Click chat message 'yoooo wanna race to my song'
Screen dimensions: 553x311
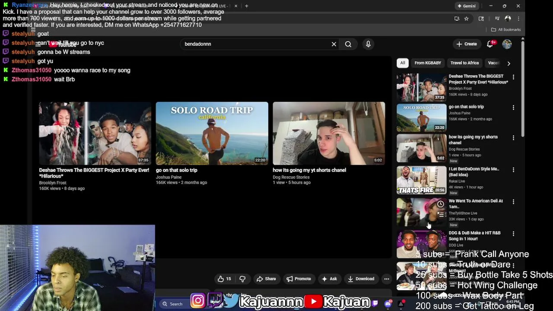point(92,70)
